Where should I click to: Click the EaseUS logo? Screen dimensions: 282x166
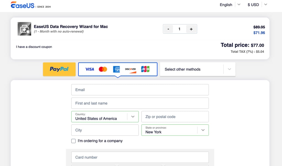[x=23, y=5]
